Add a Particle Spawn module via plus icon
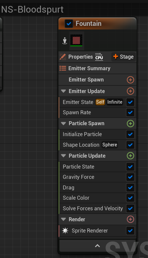The image size is (148, 258). 130,124
